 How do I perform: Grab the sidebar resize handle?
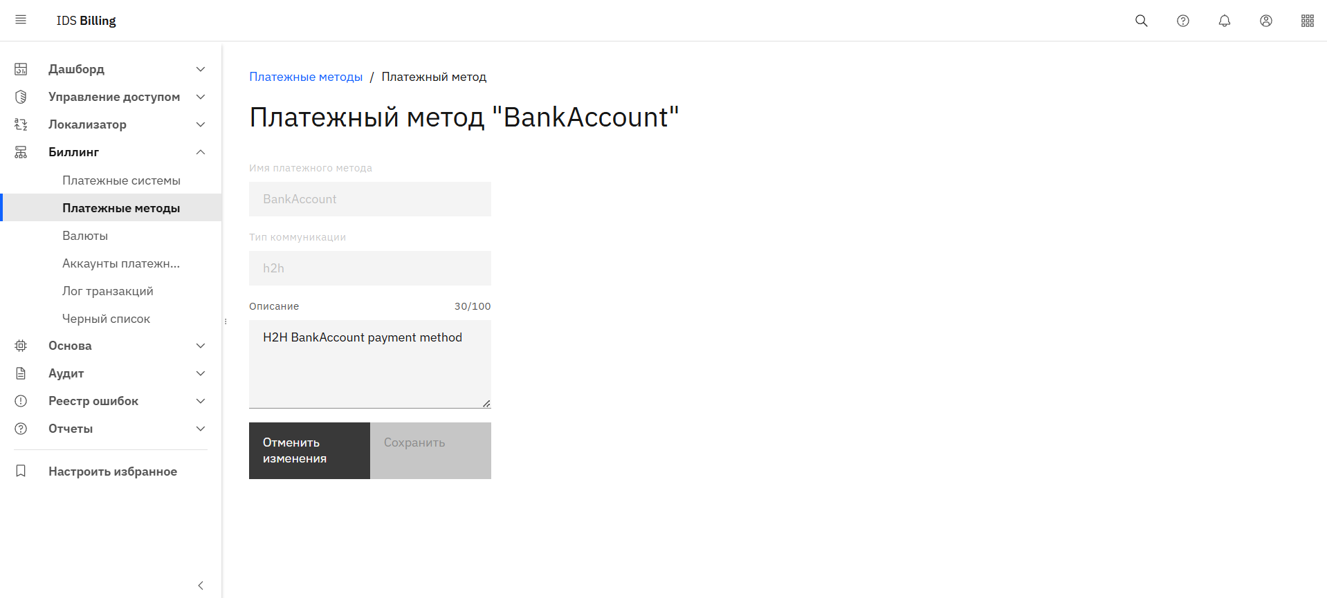tap(226, 321)
